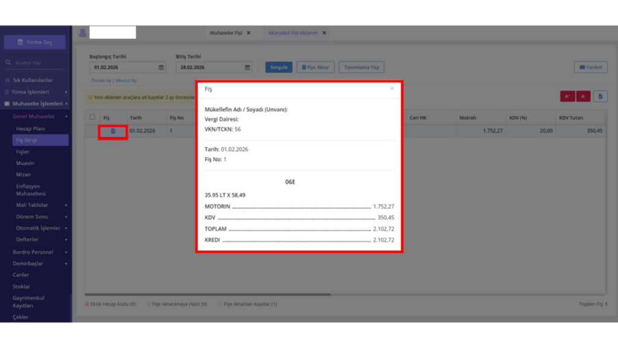Expand the Demirbaşlar arrow

pos(66,263)
